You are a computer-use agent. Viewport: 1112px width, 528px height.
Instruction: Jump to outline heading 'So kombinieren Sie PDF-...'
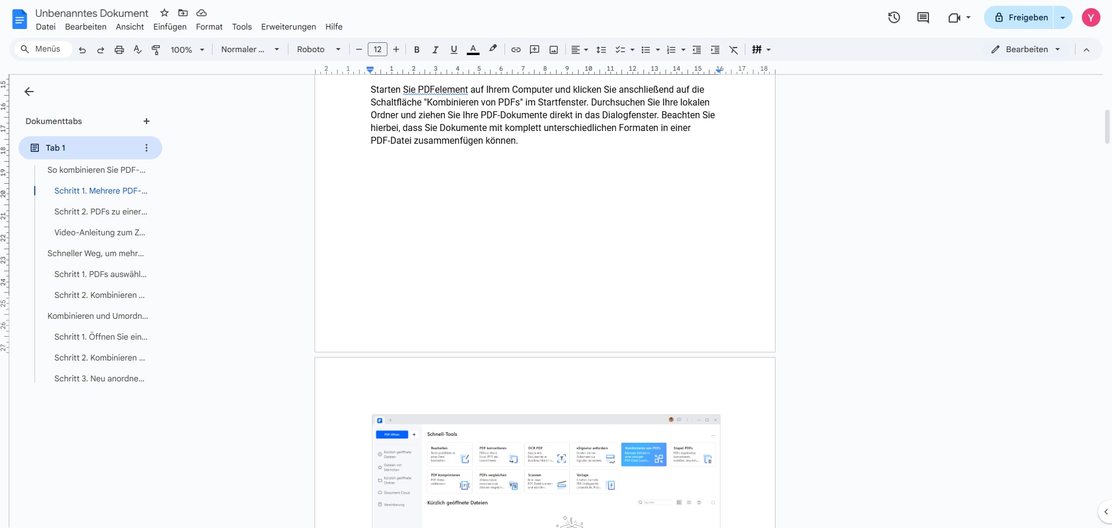(96, 170)
